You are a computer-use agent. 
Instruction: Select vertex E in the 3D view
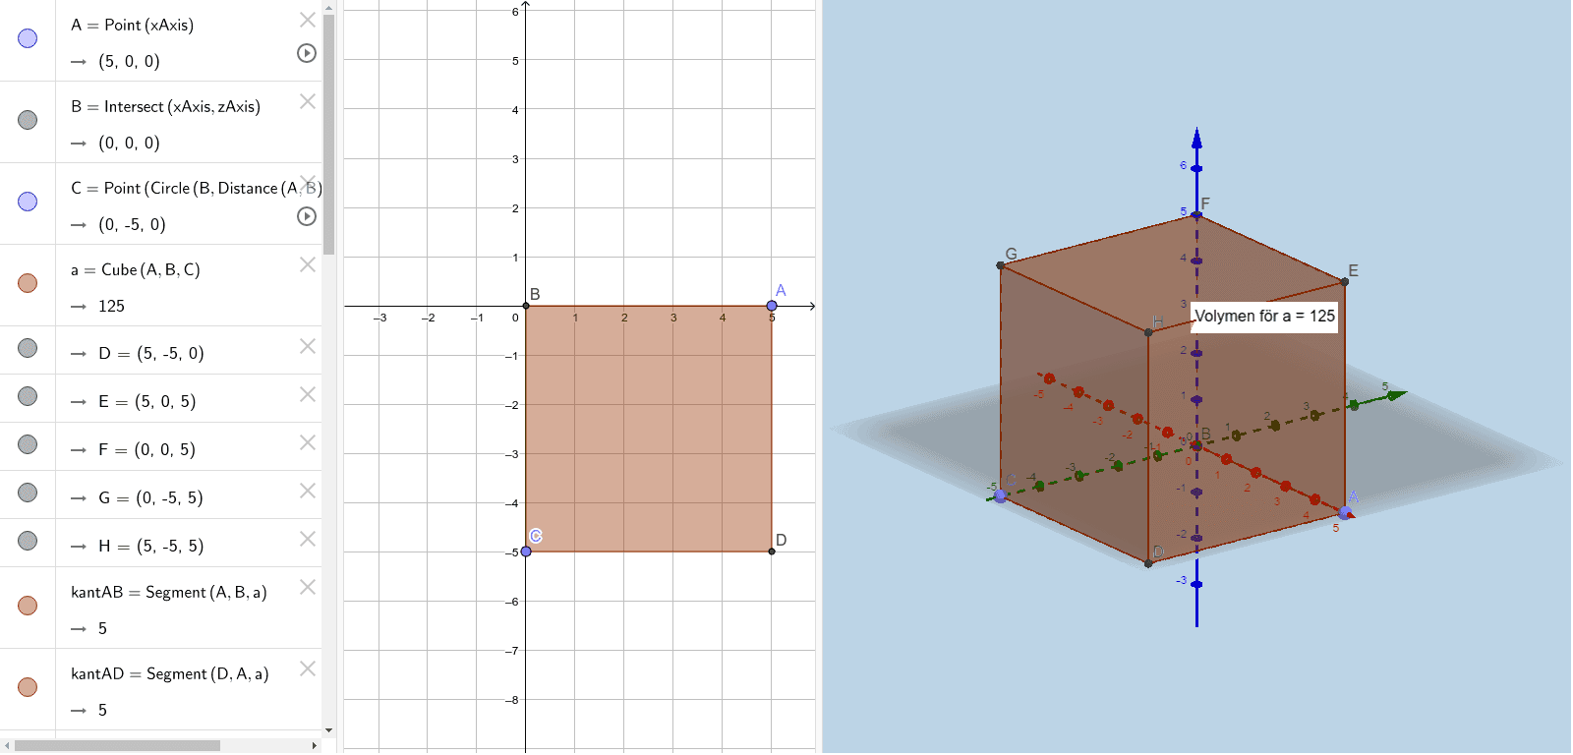click(1345, 281)
